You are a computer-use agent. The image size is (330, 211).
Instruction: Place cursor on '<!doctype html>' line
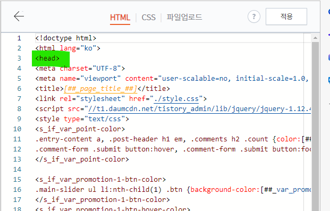(66, 38)
